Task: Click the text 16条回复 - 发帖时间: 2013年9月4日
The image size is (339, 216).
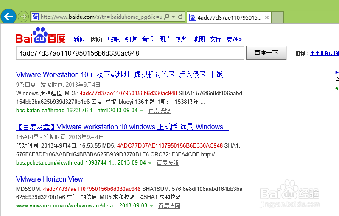Action: coord(60,137)
